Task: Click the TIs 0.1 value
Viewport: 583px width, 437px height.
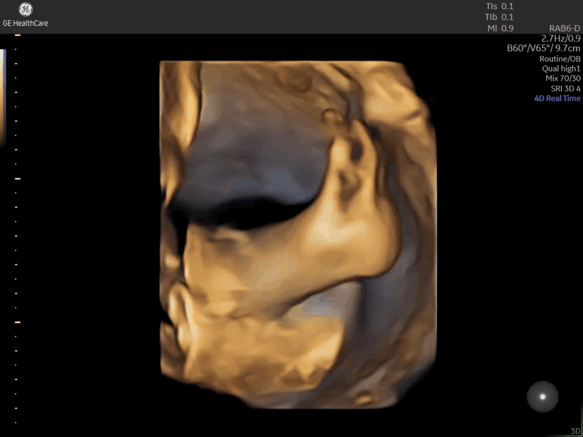Action: click(499, 6)
